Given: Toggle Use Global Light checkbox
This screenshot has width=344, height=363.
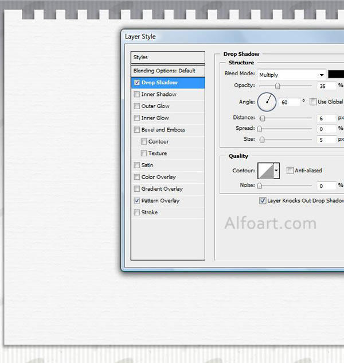Looking at the screenshot, I should click(x=313, y=102).
